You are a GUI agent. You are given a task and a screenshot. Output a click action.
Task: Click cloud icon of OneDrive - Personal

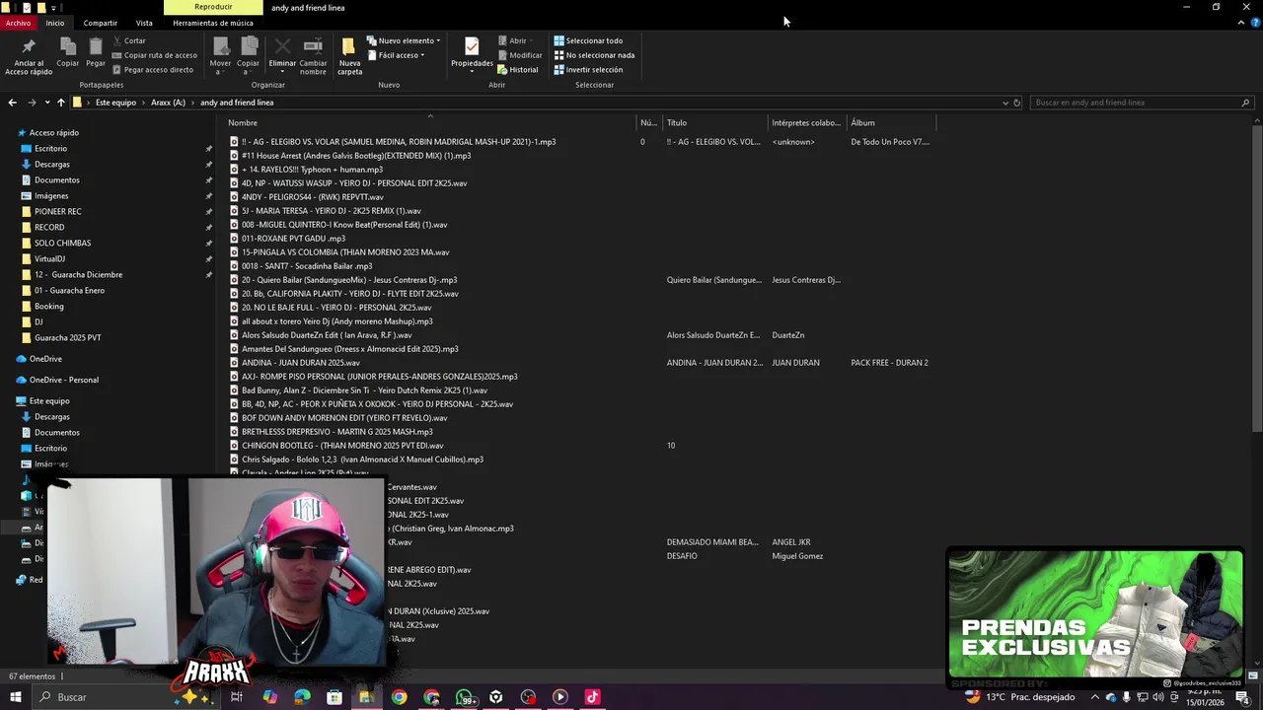click(22, 380)
